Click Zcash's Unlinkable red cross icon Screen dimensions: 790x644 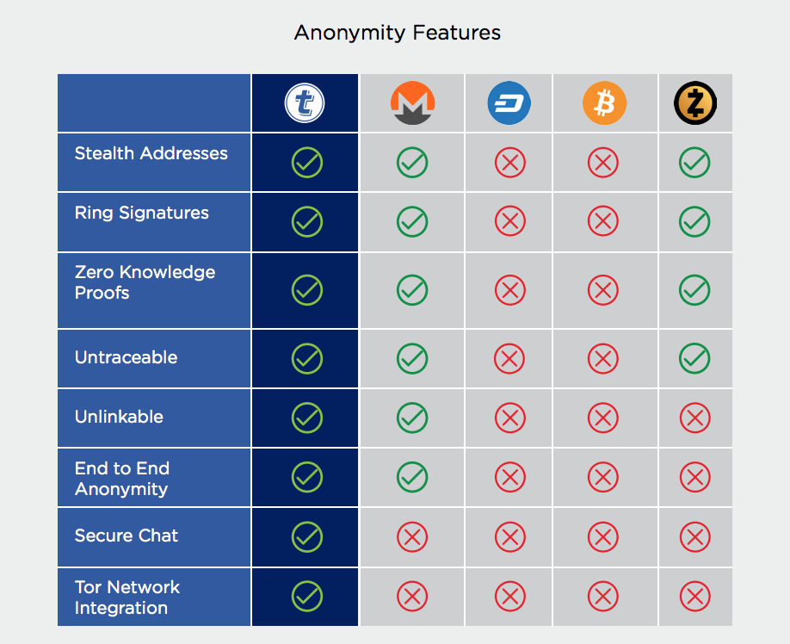pos(694,418)
